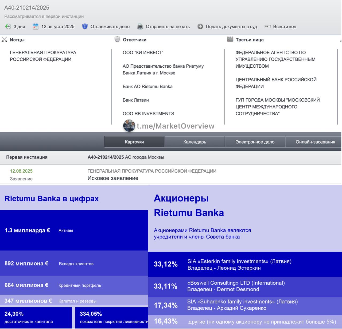The height and width of the screenshot is (329, 342).
Task: Click defendant 'Банк Латвии'
Action: coord(136,100)
